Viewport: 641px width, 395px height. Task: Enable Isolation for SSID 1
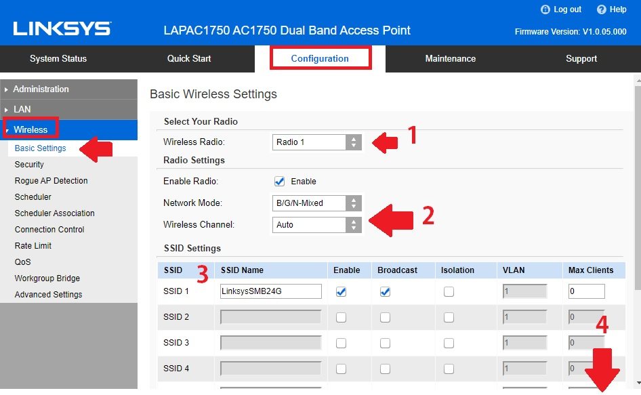[449, 291]
